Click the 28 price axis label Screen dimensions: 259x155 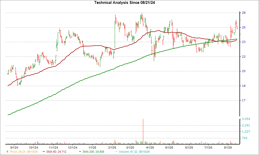(244, 13)
